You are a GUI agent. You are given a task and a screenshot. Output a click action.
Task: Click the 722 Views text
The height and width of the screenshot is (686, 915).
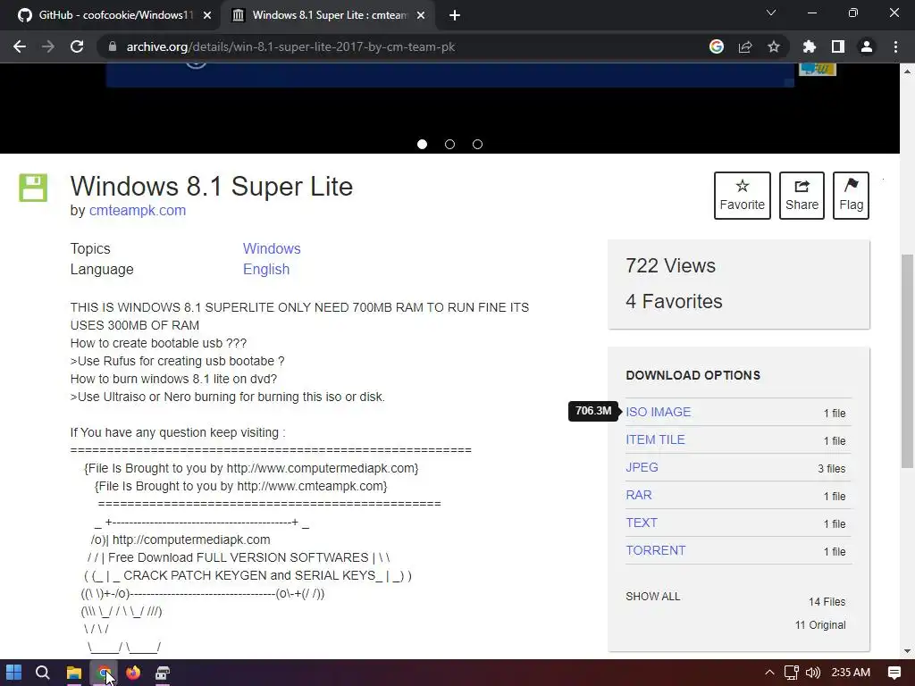(x=670, y=266)
